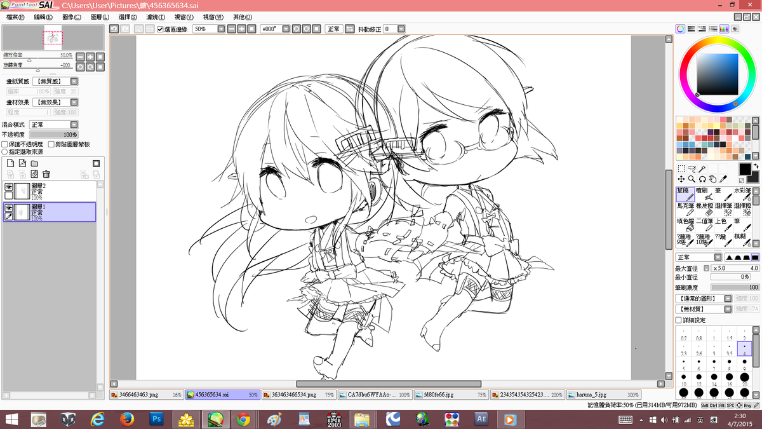The height and width of the screenshot is (429, 762).
Task: Select the magic wand tool
Action: pos(702,169)
